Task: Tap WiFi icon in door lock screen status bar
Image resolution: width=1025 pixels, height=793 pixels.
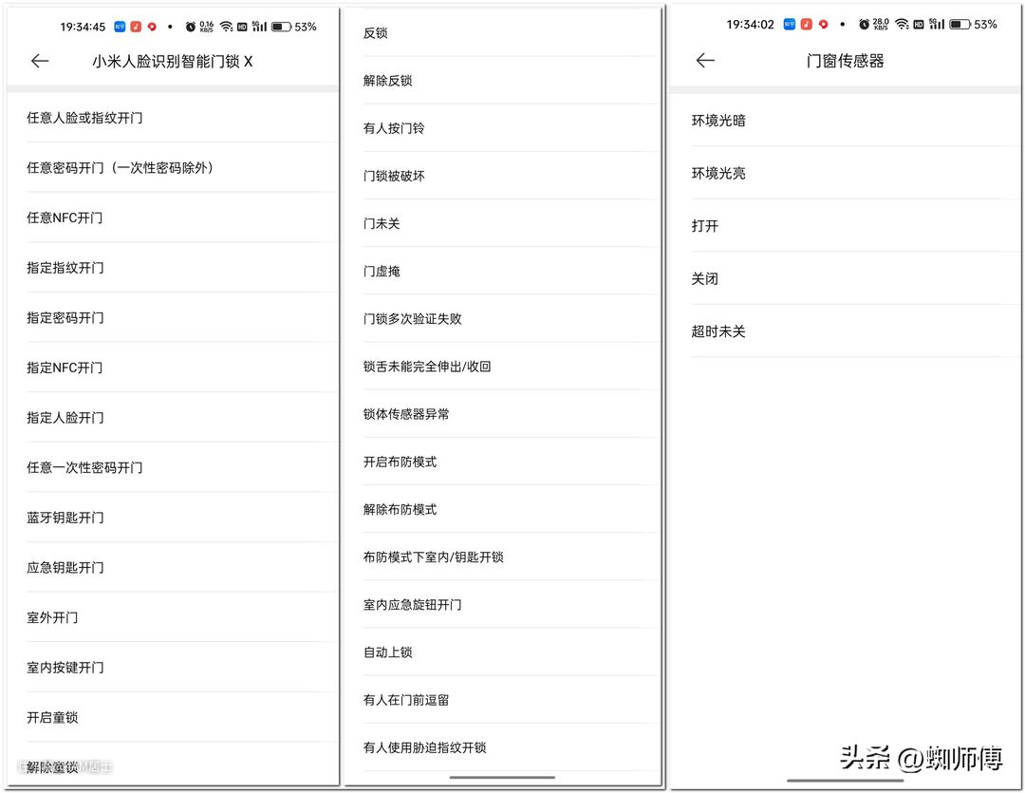Action: coord(226,27)
